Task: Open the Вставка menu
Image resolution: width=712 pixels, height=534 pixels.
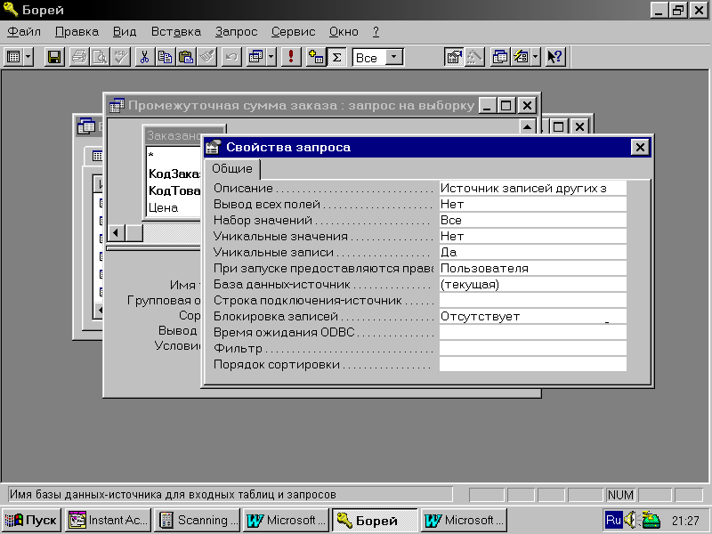Action: (175, 32)
